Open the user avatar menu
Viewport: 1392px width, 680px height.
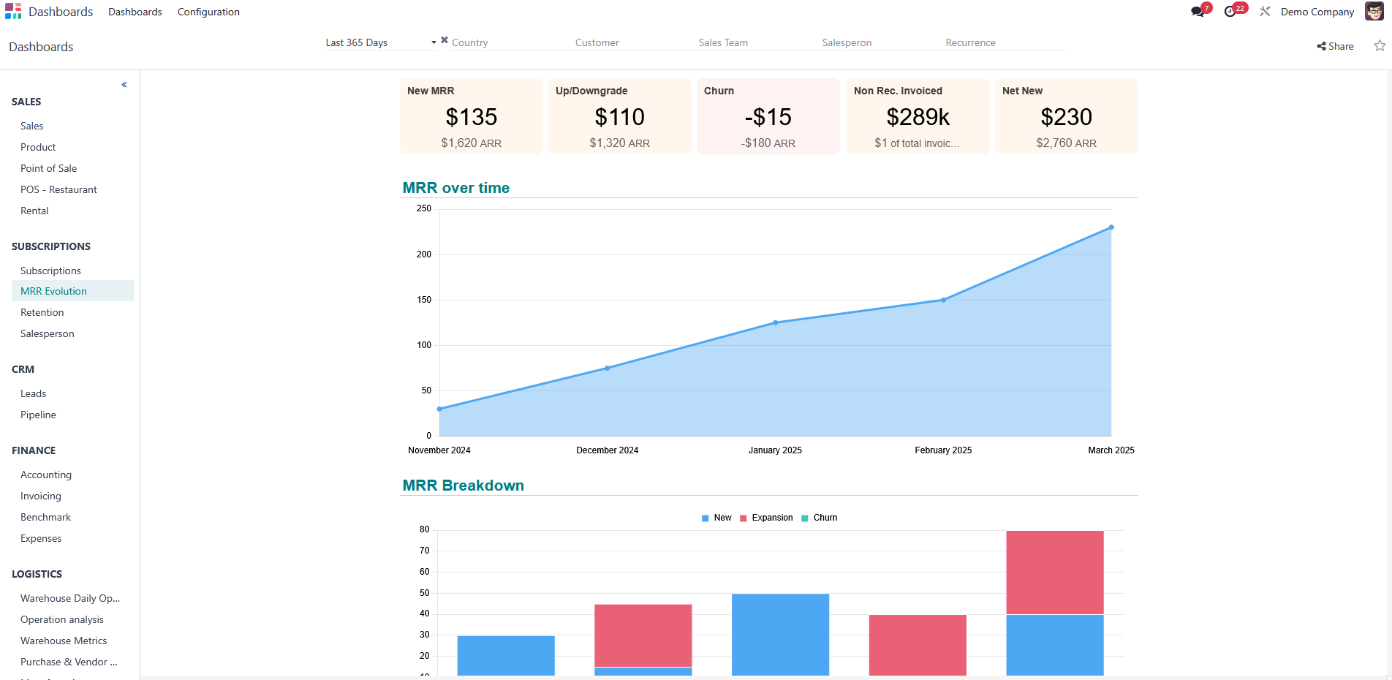tap(1374, 12)
